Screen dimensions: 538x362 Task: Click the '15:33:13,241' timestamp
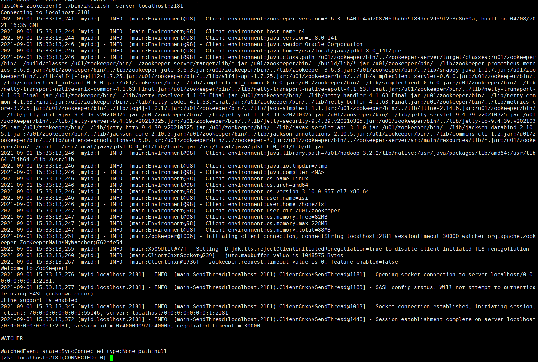pos(55,19)
